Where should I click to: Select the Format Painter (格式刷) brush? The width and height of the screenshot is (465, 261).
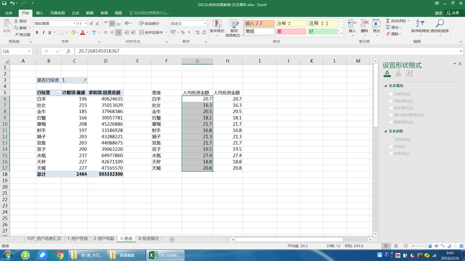point(16,34)
